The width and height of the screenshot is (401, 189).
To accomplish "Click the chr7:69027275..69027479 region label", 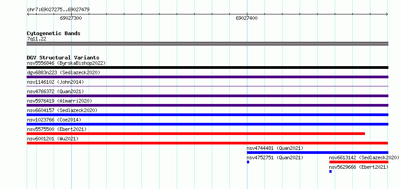I will point(58,10).
